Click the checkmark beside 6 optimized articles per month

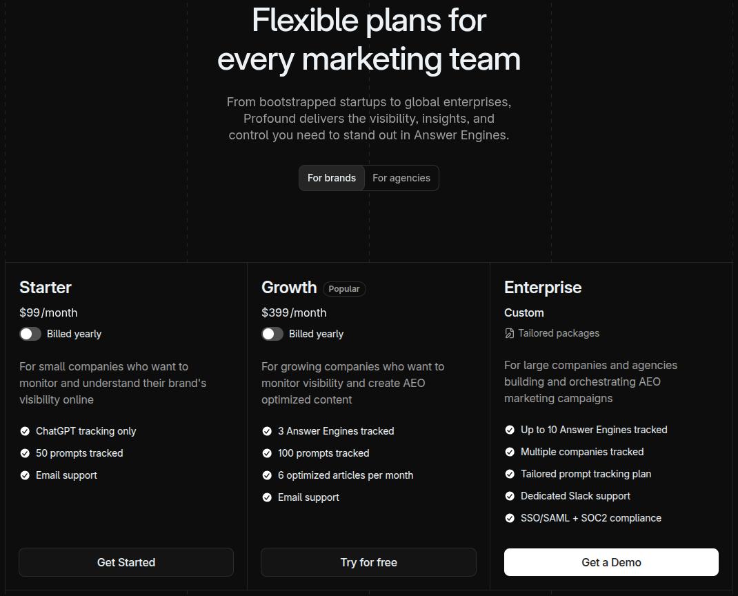(267, 475)
